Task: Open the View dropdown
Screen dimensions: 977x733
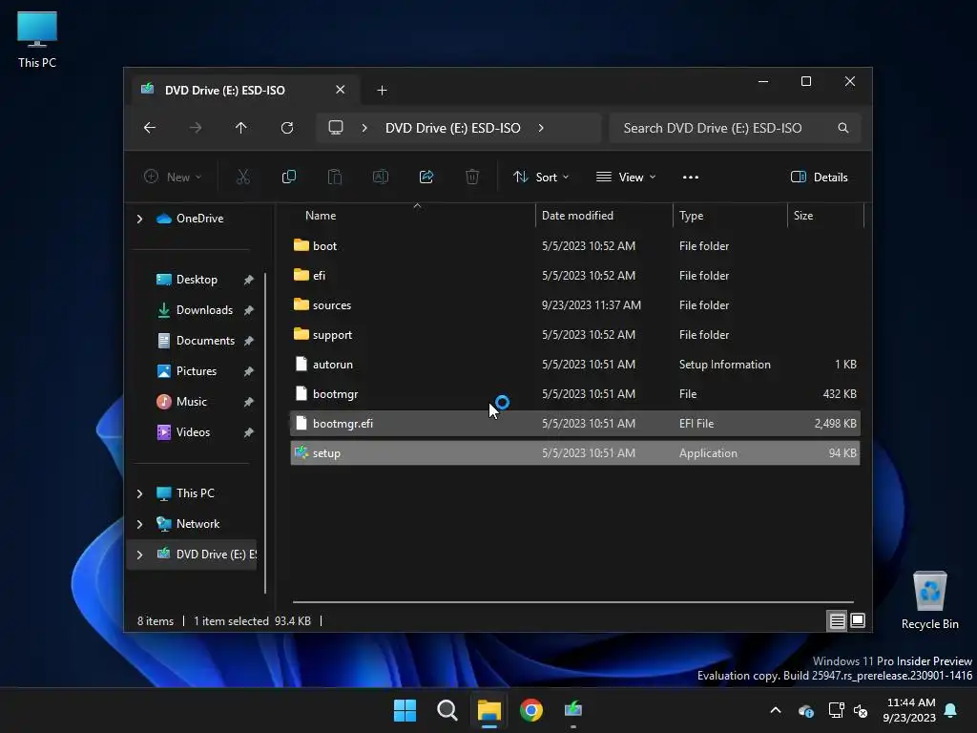Action: [626, 177]
